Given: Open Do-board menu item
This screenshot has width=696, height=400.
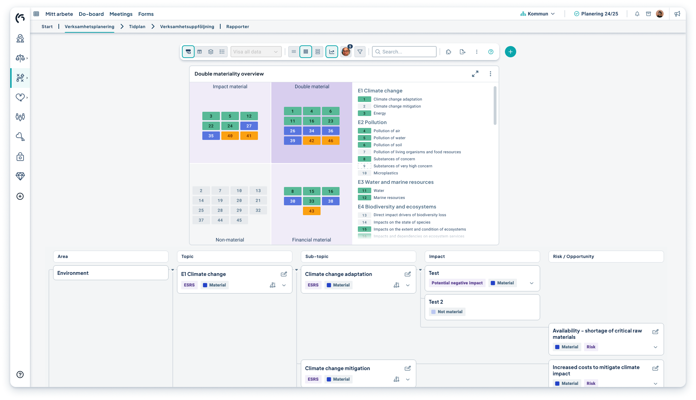Looking at the screenshot, I should [91, 14].
